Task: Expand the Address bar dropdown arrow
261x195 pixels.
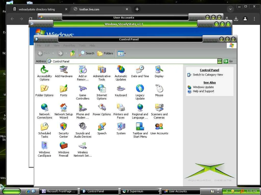Action: [219, 61]
